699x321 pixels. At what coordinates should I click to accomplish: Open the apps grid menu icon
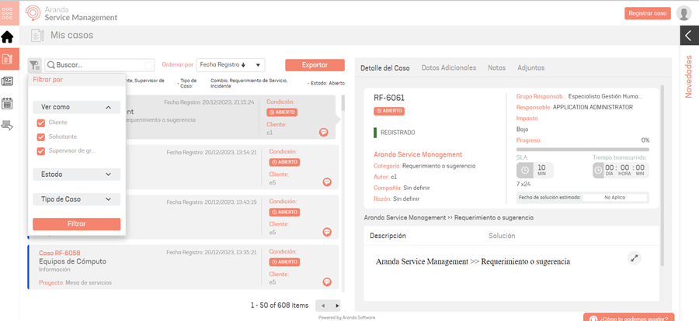click(x=8, y=12)
